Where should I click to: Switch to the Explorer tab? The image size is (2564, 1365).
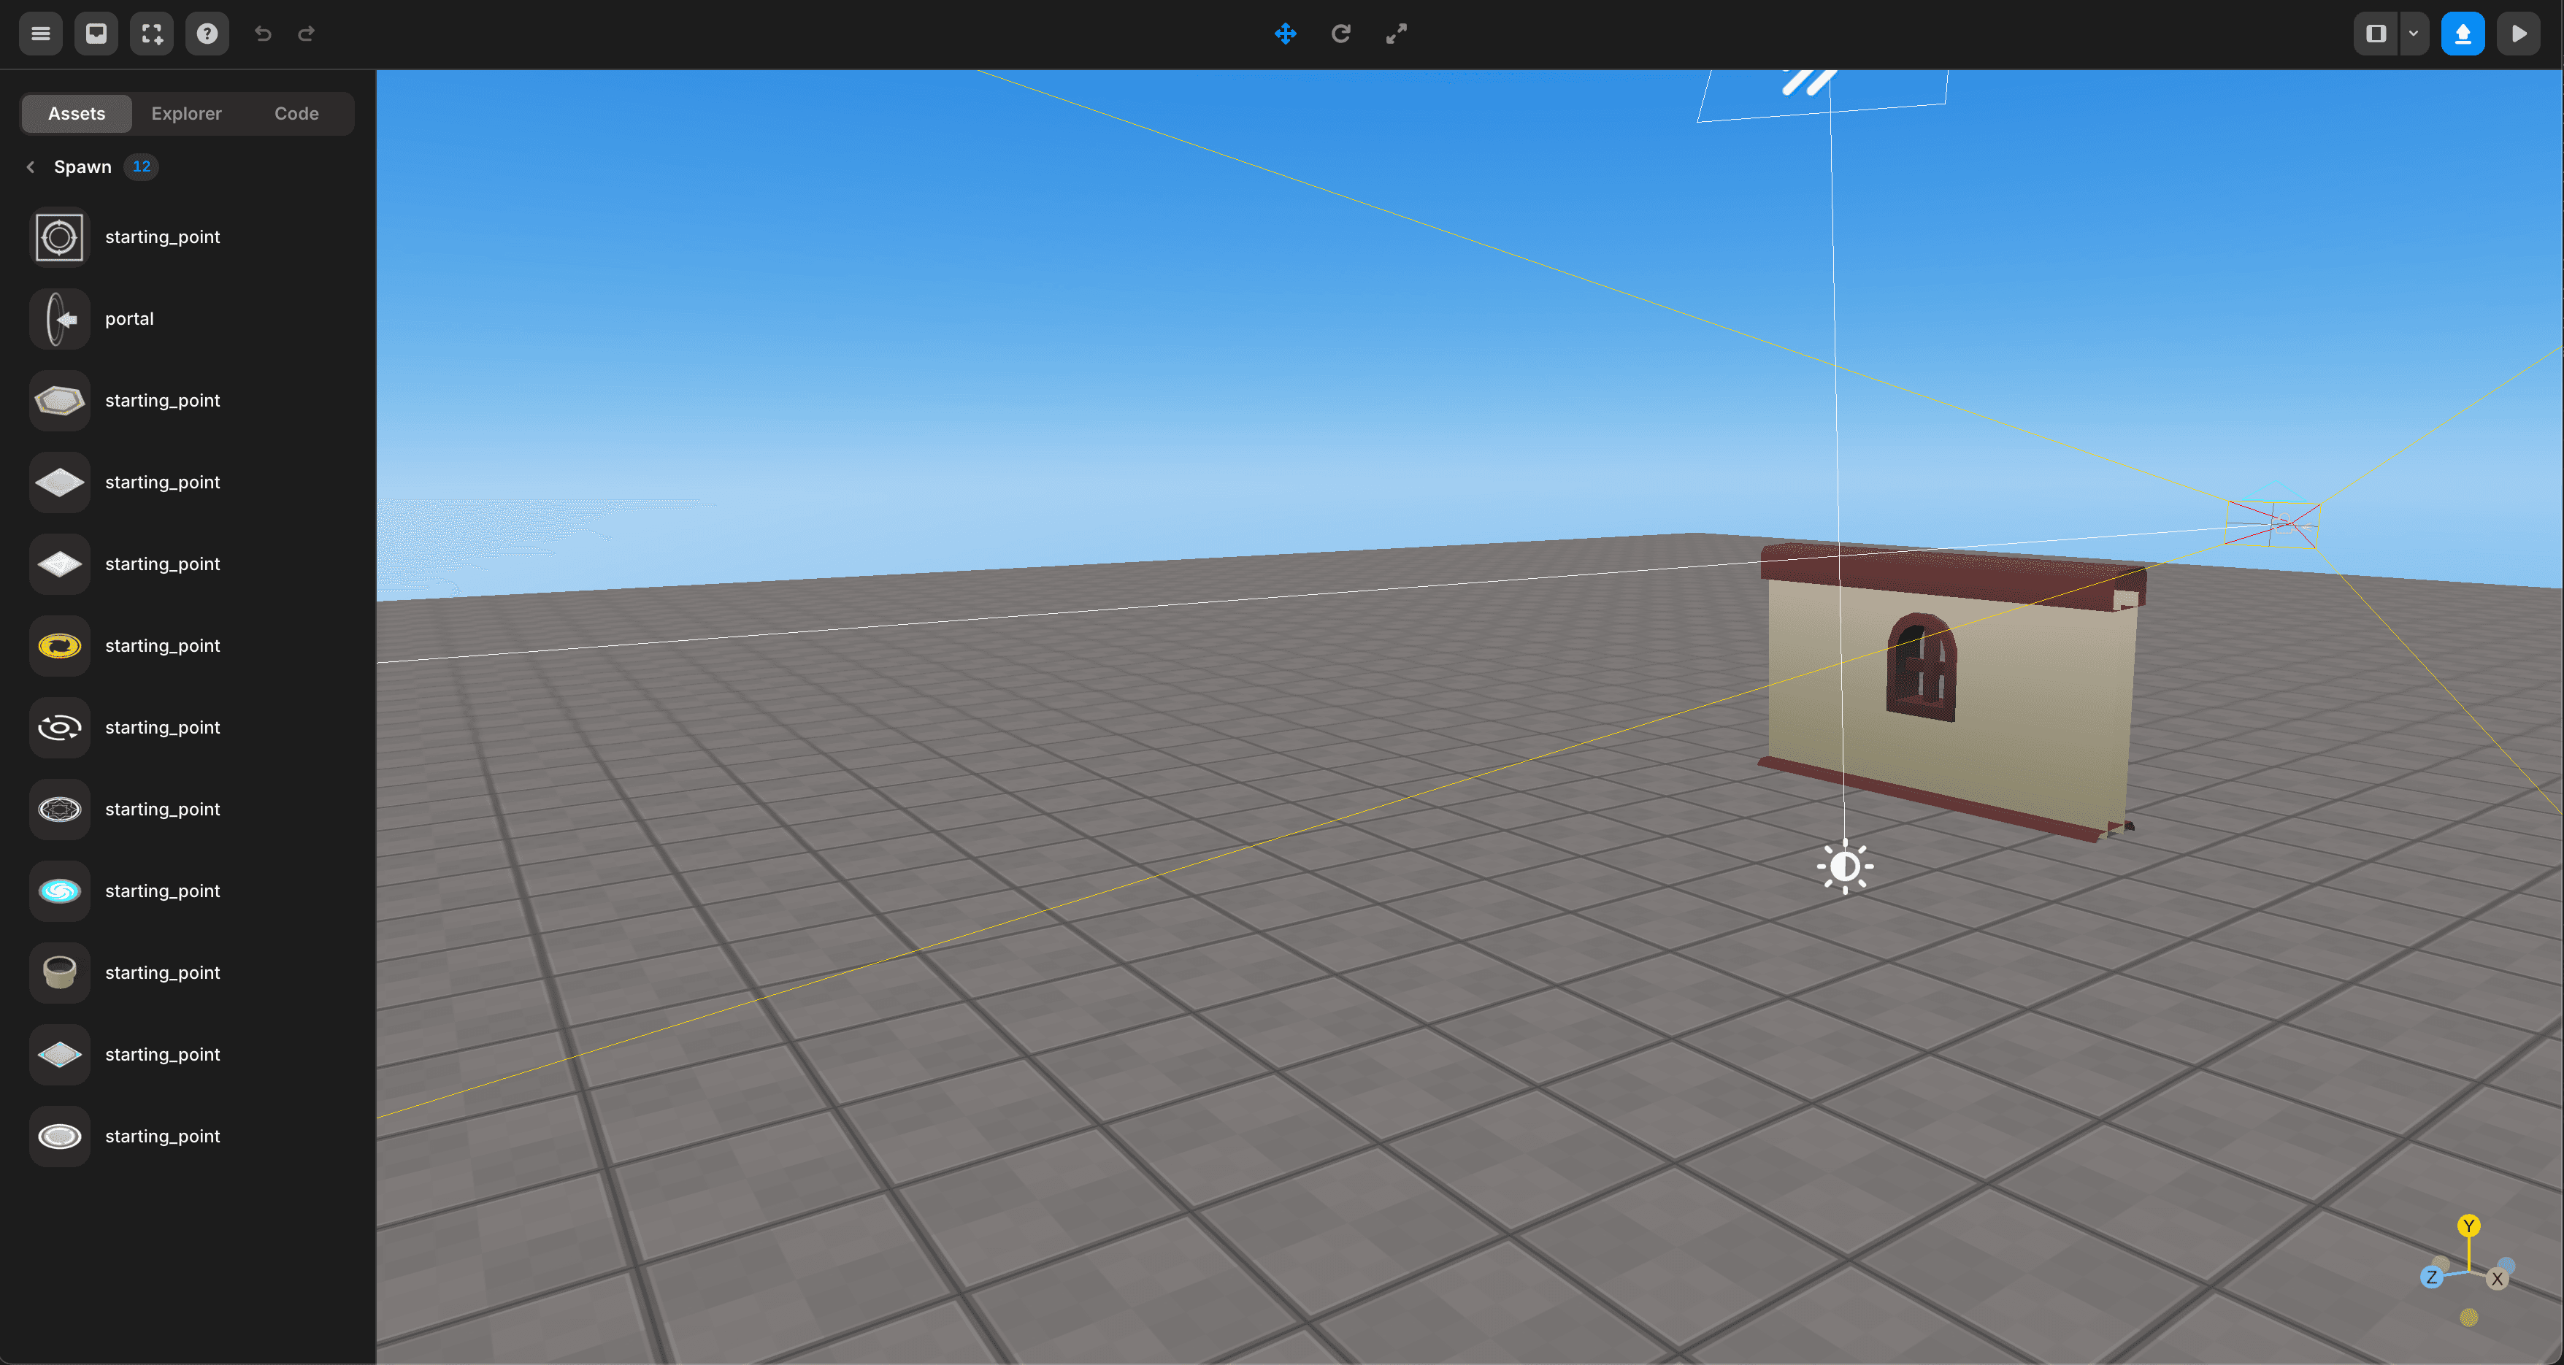coord(186,113)
